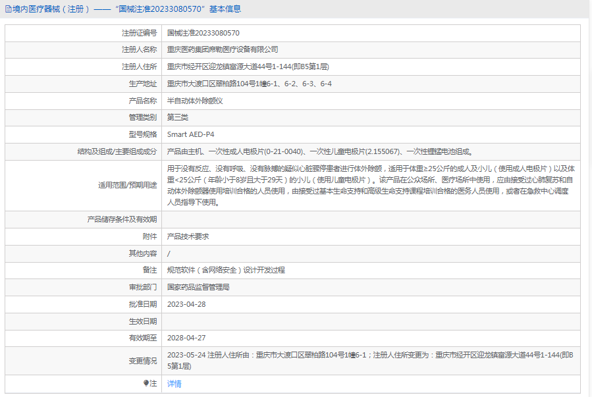Click the 变更情况 row label

(143, 361)
